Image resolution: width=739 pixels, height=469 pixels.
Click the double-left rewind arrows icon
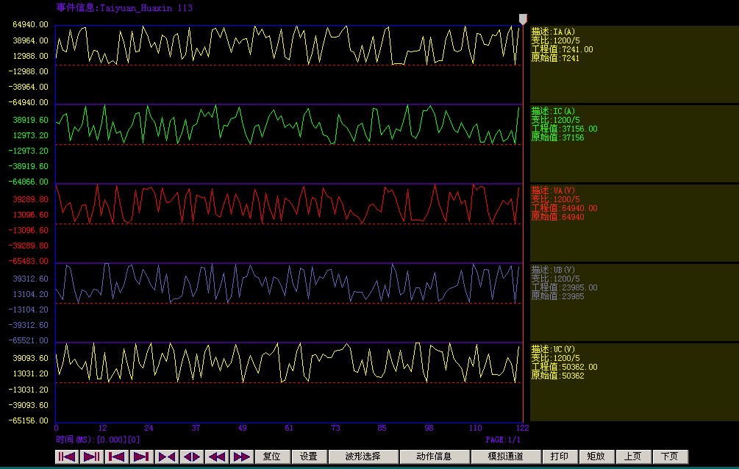click(x=216, y=457)
